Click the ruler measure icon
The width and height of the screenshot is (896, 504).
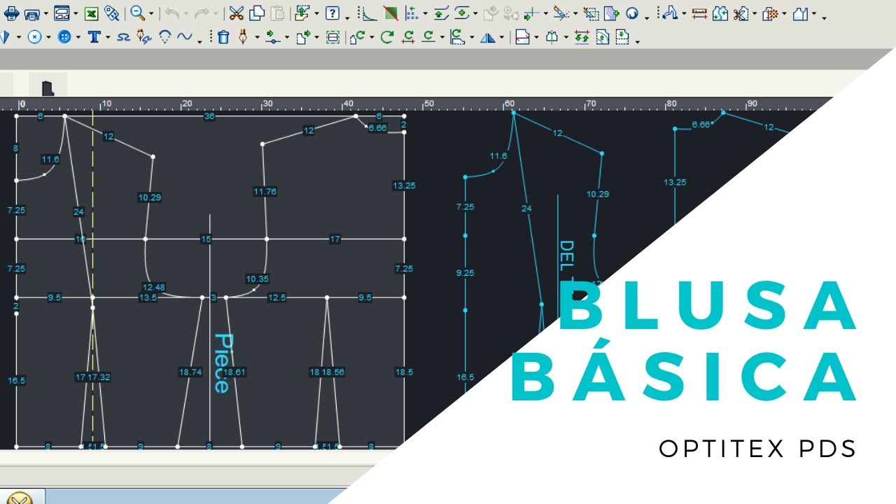pos(699,13)
